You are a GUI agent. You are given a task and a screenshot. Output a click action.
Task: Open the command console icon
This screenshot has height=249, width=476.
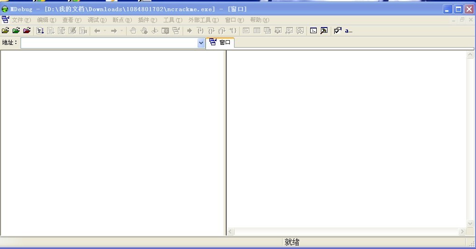[313, 31]
